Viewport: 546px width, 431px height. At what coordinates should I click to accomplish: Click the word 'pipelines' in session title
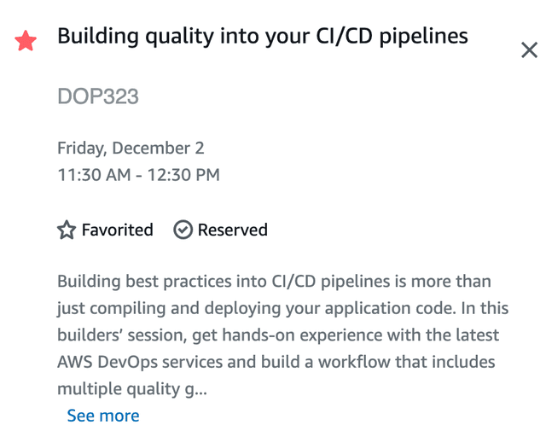[423, 37]
